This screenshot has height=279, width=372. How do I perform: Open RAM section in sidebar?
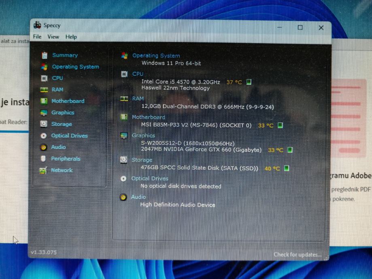[x=57, y=90]
